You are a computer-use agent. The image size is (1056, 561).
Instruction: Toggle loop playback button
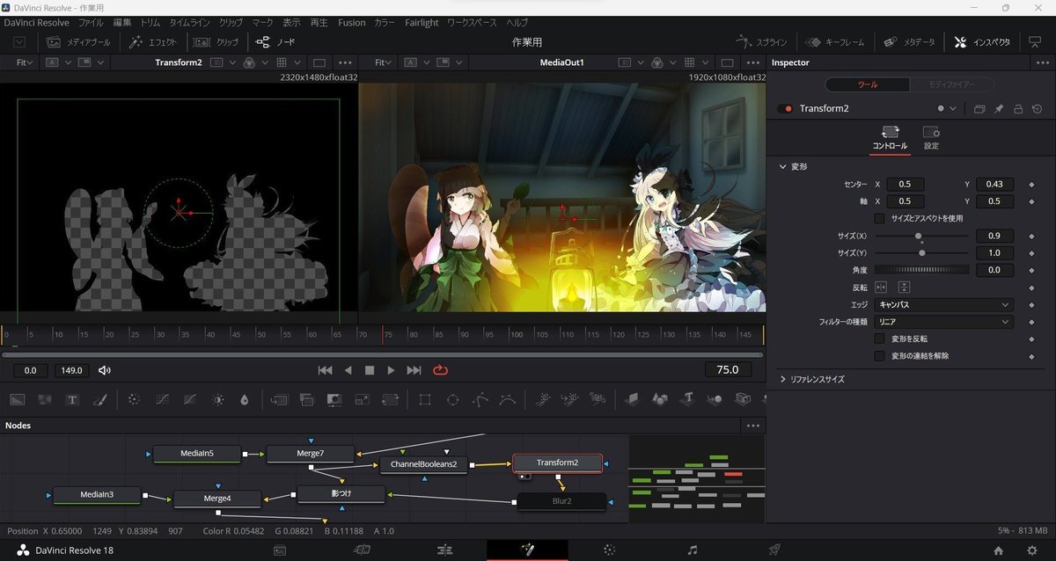(x=441, y=370)
